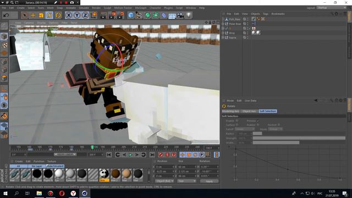352x198 pixels.
Task: Open the Objects menu in Object Manager
Action: click(255, 14)
